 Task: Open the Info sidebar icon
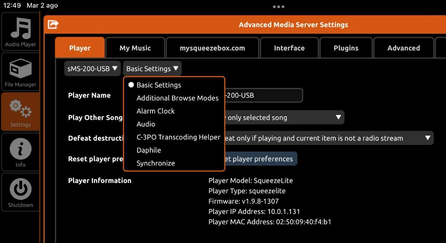pos(20,152)
